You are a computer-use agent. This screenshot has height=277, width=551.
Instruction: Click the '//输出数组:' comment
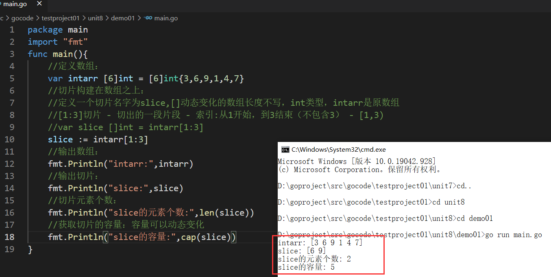73,152
